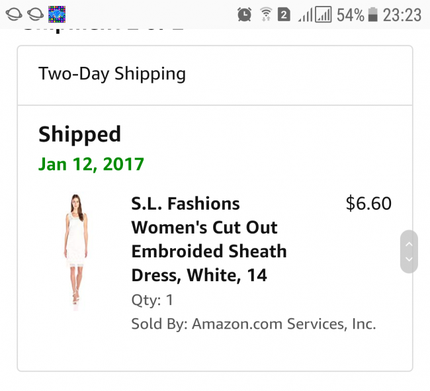The width and height of the screenshot is (430, 391).
Task: Tap the alarm clock status icon
Action: pyautogui.click(x=245, y=14)
